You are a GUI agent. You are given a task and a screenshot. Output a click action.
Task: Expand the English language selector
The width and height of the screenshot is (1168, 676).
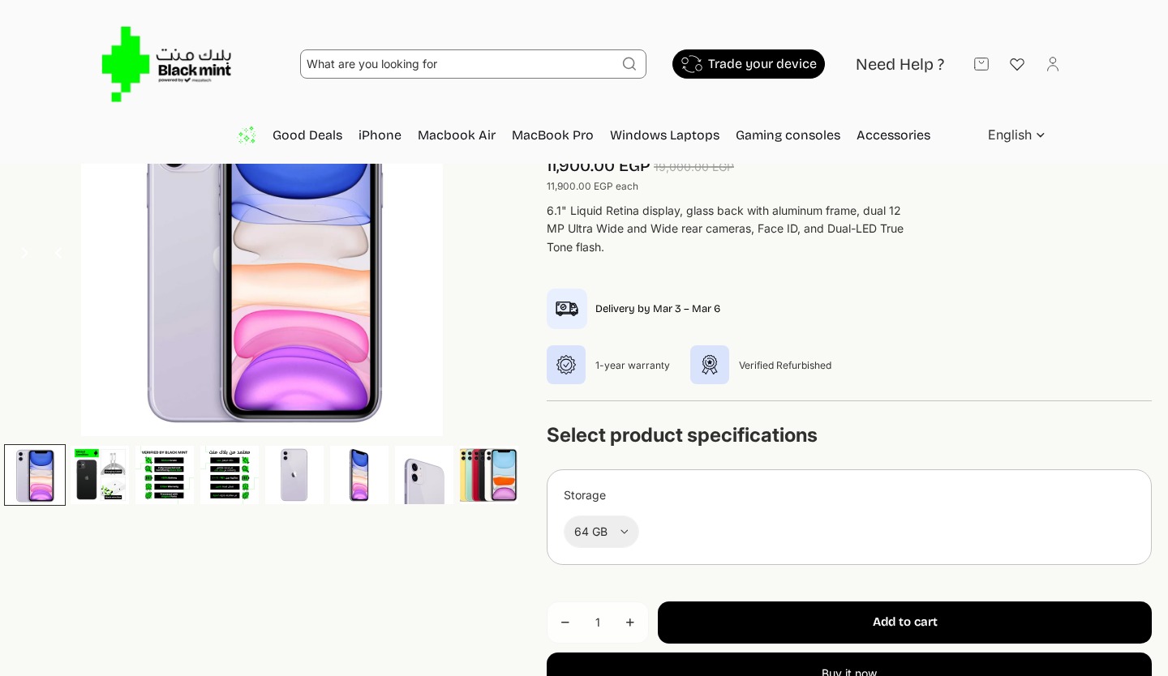click(x=1016, y=135)
